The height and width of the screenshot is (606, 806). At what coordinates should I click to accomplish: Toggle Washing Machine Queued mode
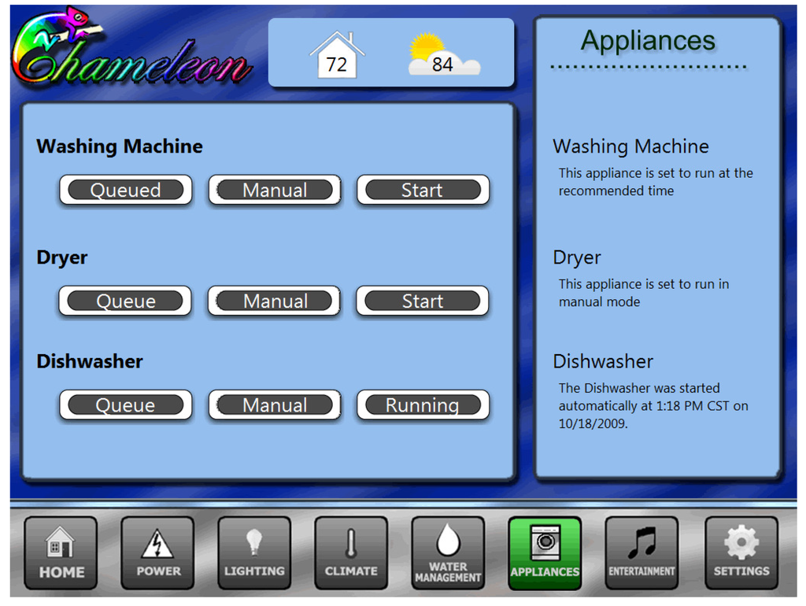(x=126, y=190)
